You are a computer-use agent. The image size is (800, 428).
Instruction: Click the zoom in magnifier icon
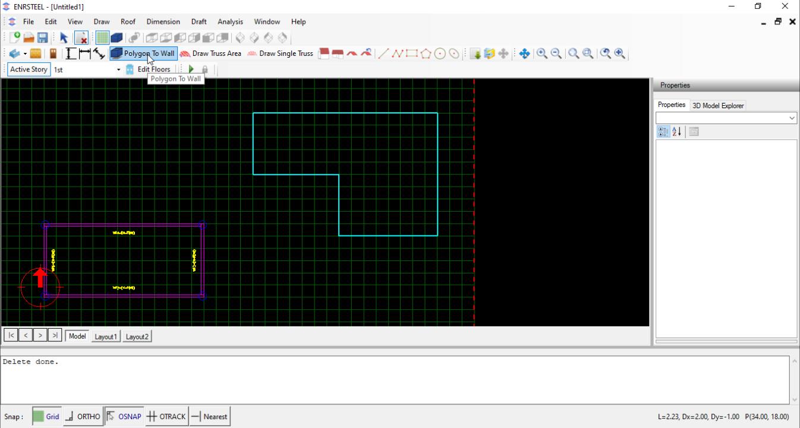click(x=542, y=53)
